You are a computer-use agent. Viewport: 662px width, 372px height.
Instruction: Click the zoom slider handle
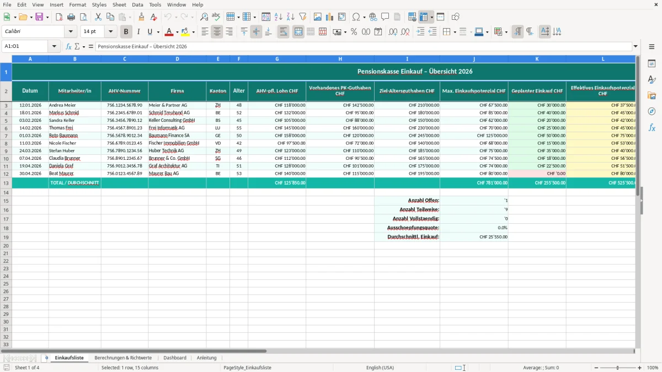618,368
